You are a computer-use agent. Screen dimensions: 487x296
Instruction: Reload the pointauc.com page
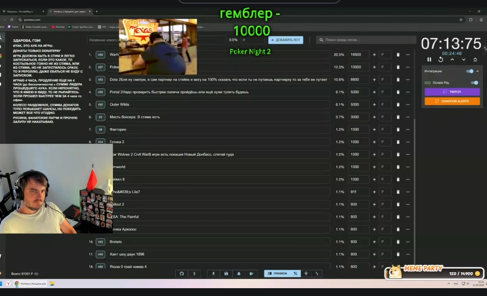click(12, 20)
